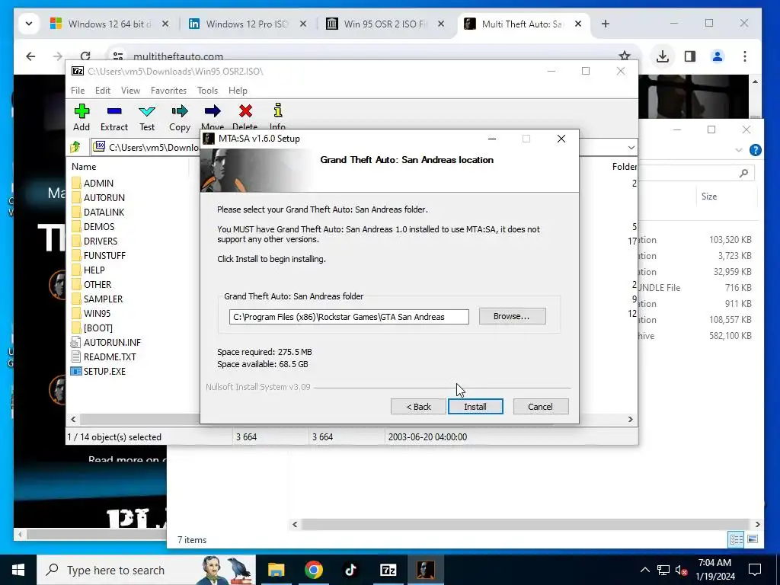Open the Edit menu in 7-Zip
The height and width of the screenshot is (585, 780).
(x=103, y=91)
